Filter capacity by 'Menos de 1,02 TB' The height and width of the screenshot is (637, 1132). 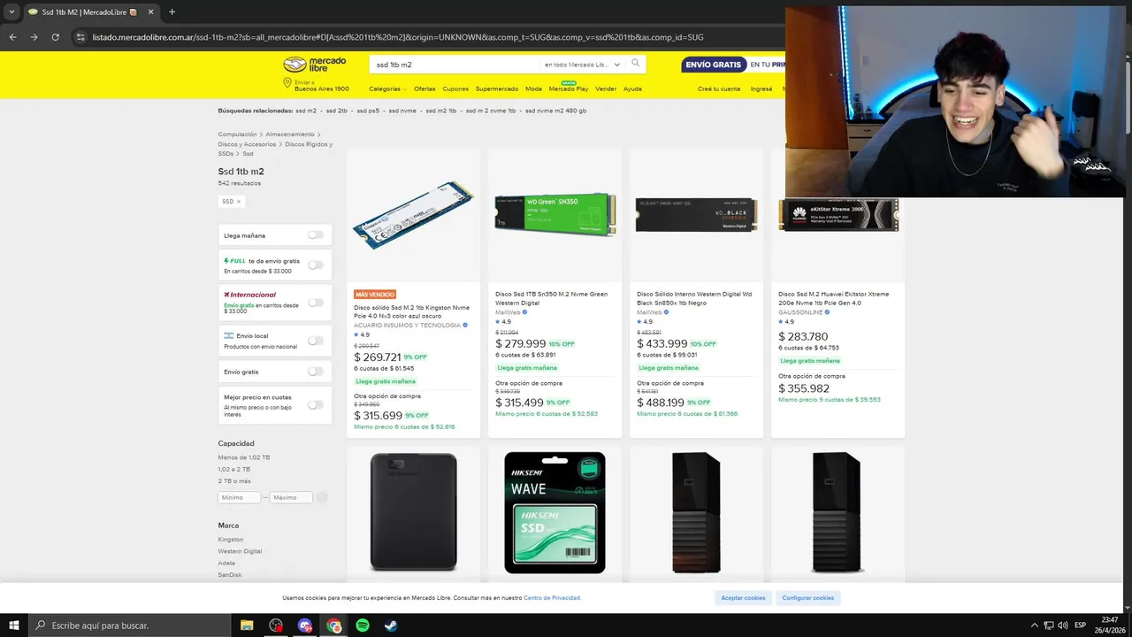pos(244,457)
